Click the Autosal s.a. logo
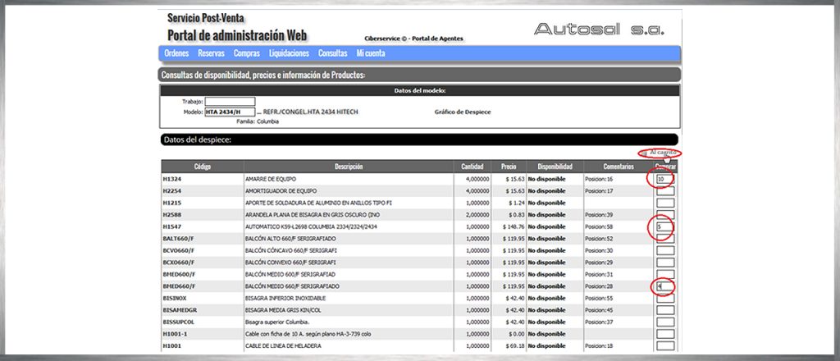 (599, 29)
